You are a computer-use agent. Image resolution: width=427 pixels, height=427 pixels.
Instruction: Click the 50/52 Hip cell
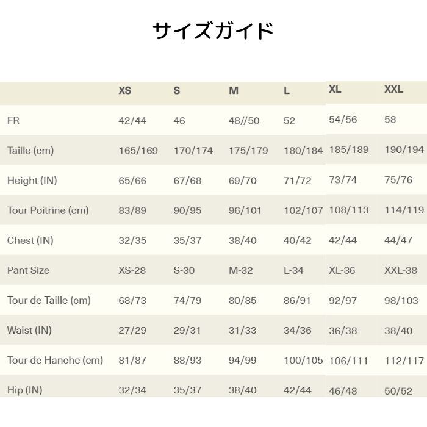(x=398, y=390)
